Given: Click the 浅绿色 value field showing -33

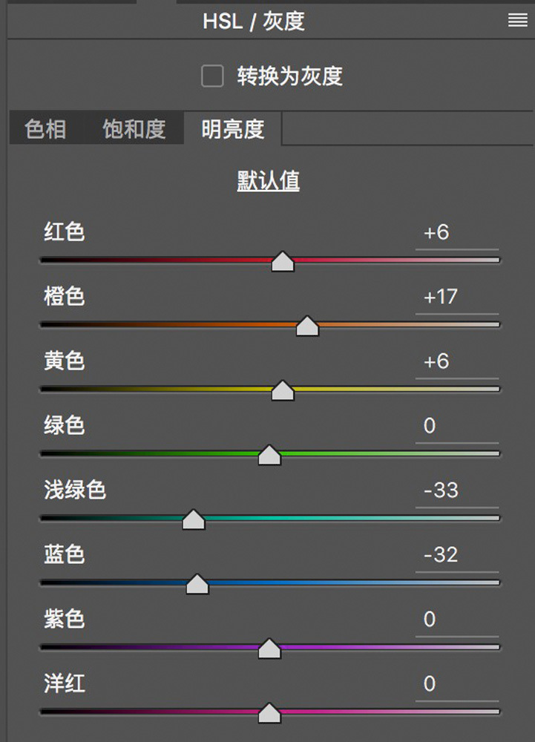Looking at the screenshot, I should 454,491.
